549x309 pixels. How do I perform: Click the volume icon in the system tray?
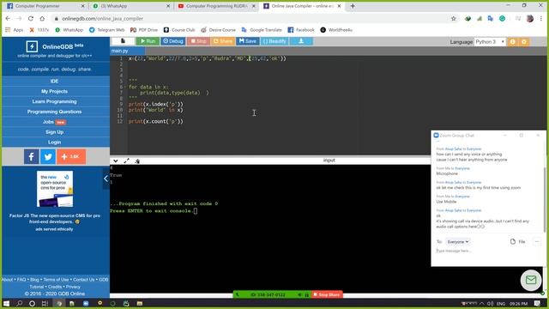click(490, 303)
